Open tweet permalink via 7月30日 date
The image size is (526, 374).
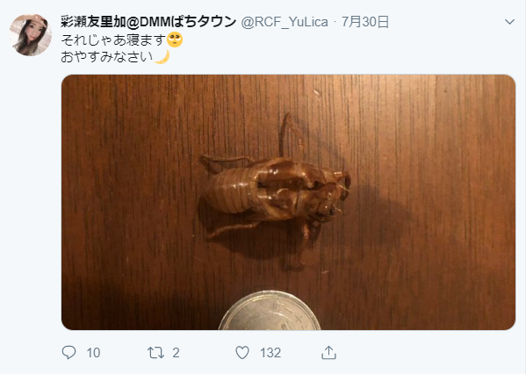tap(365, 22)
